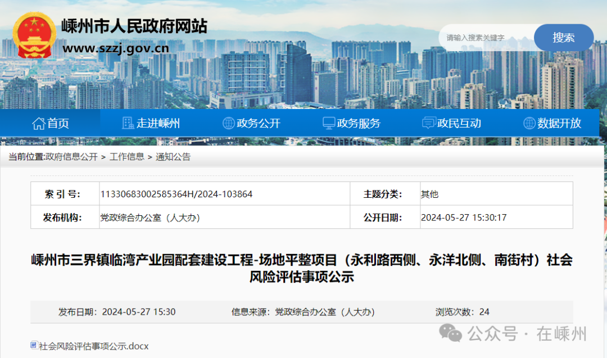
Task: Click the globe icon beside 数据开放
Action: (x=529, y=123)
